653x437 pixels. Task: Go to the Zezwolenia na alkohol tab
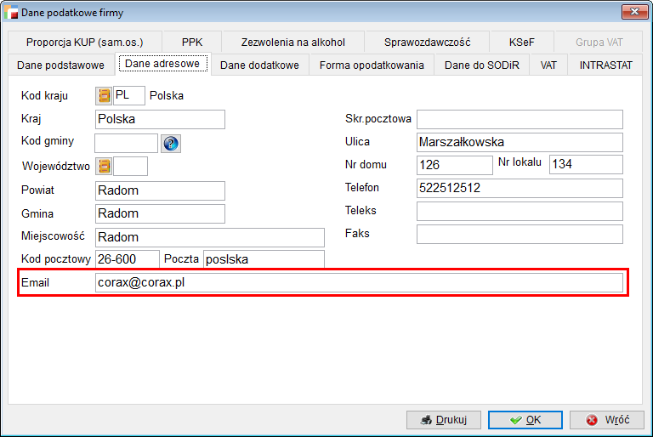coord(293,42)
